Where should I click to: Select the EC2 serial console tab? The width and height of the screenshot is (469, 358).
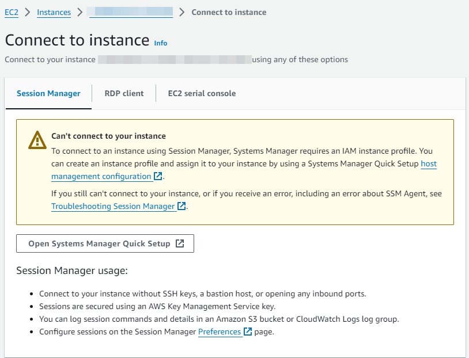point(202,93)
